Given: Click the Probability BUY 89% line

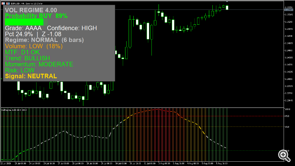Looking at the screenshot, I should [x=36, y=16].
